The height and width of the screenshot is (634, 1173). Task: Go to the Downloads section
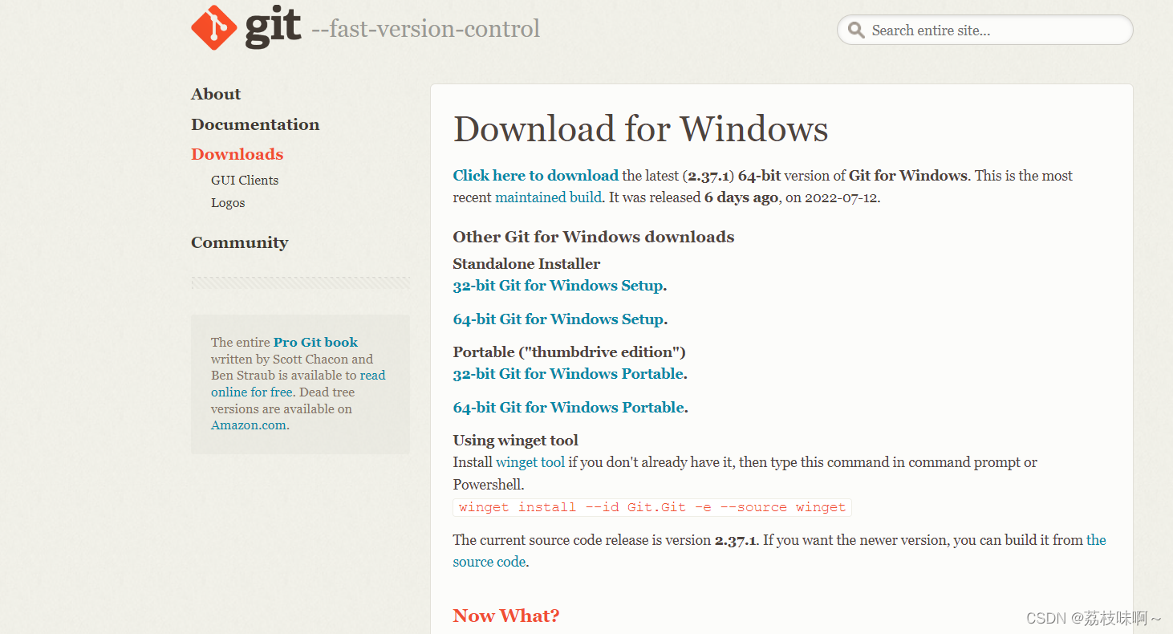click(x=237, y=154)
